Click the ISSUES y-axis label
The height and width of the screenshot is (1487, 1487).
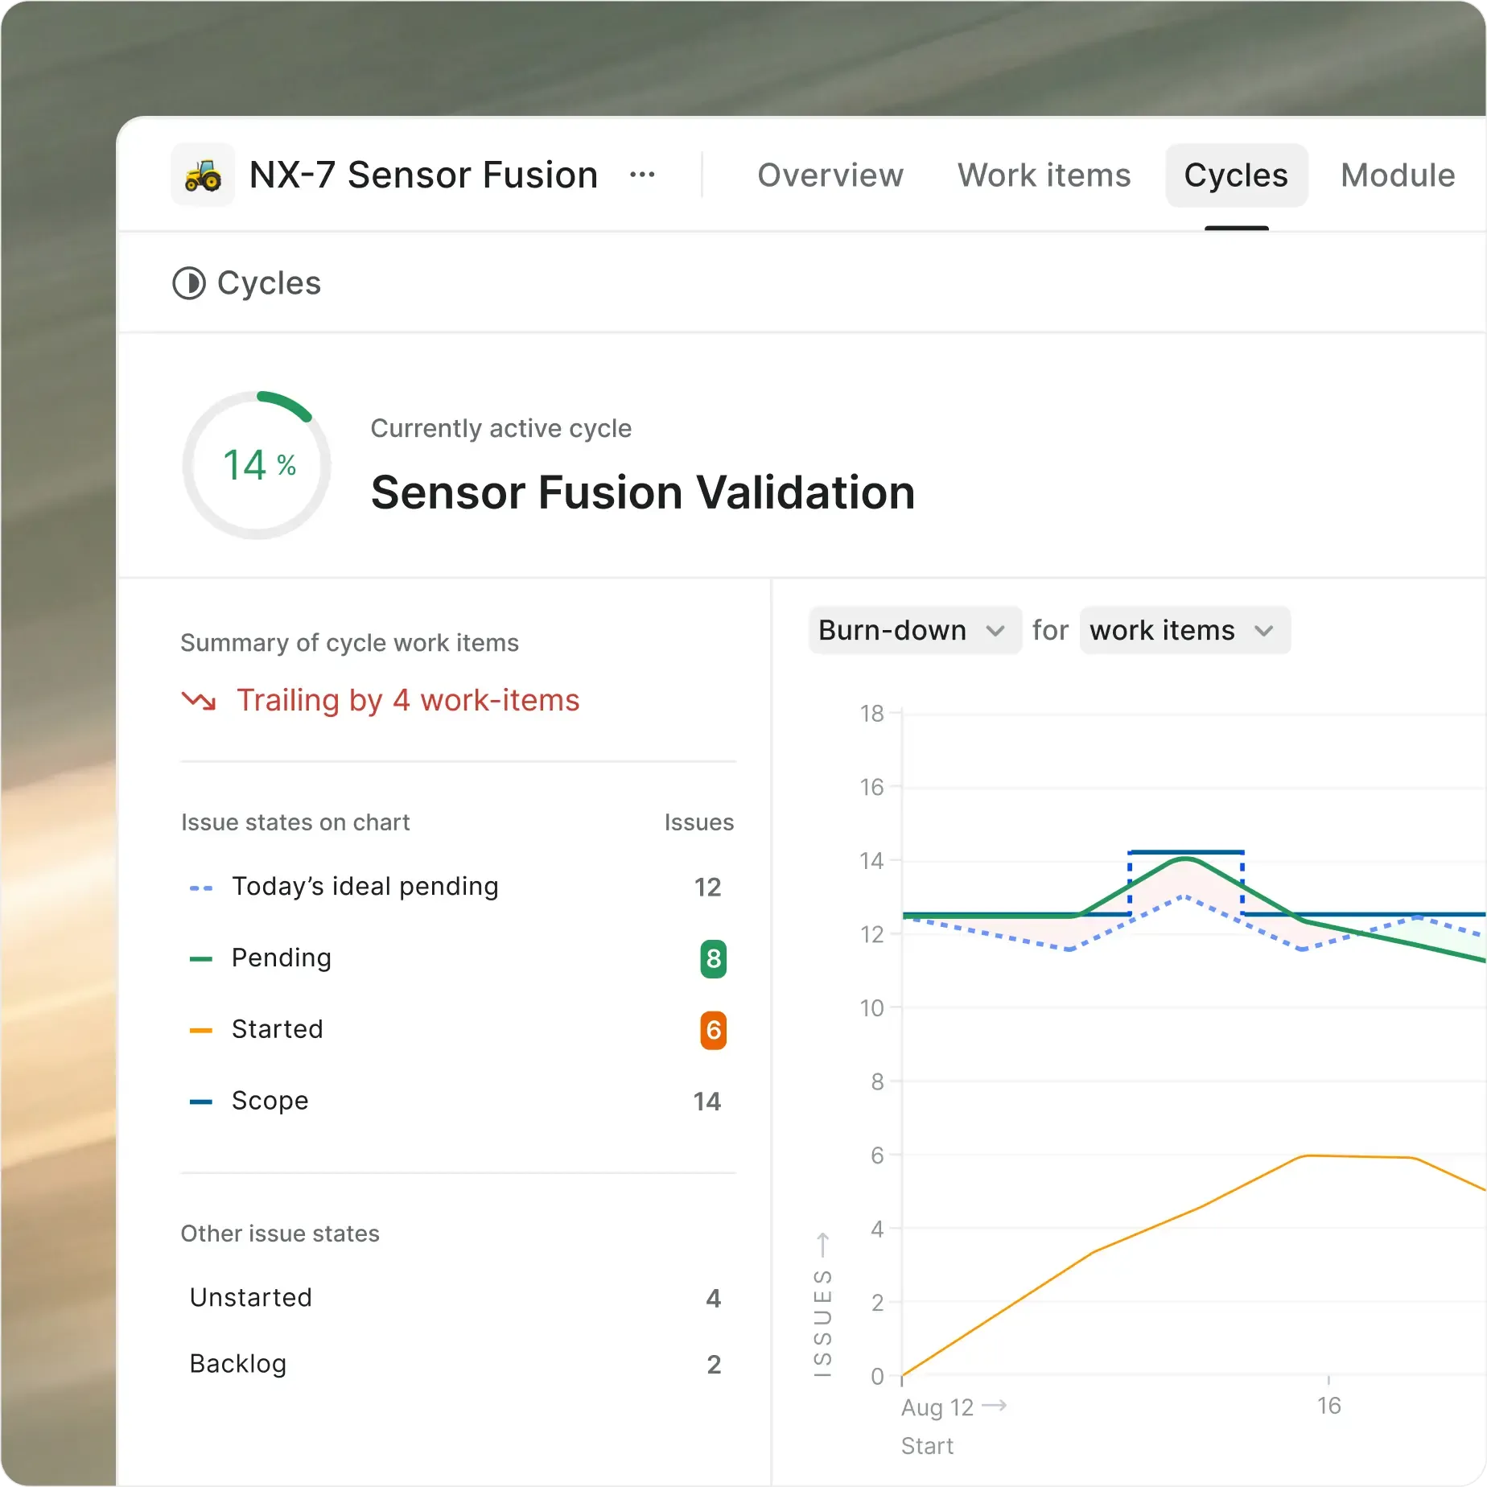click(822, 1323)
